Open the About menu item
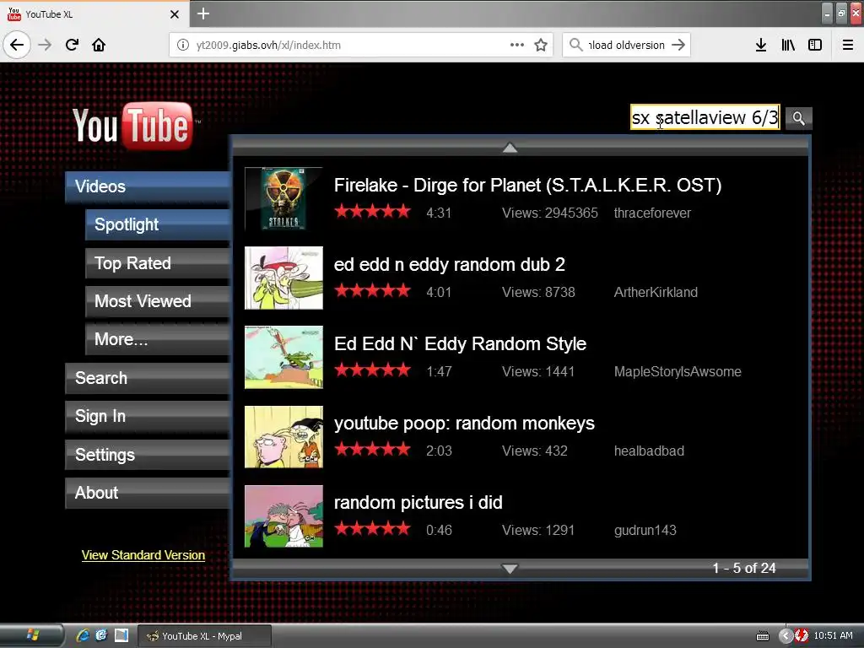 coord(147,493)
